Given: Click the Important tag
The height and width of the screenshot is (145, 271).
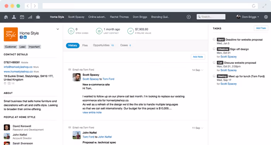Looking at the screenshot, I should pos(34,47).
